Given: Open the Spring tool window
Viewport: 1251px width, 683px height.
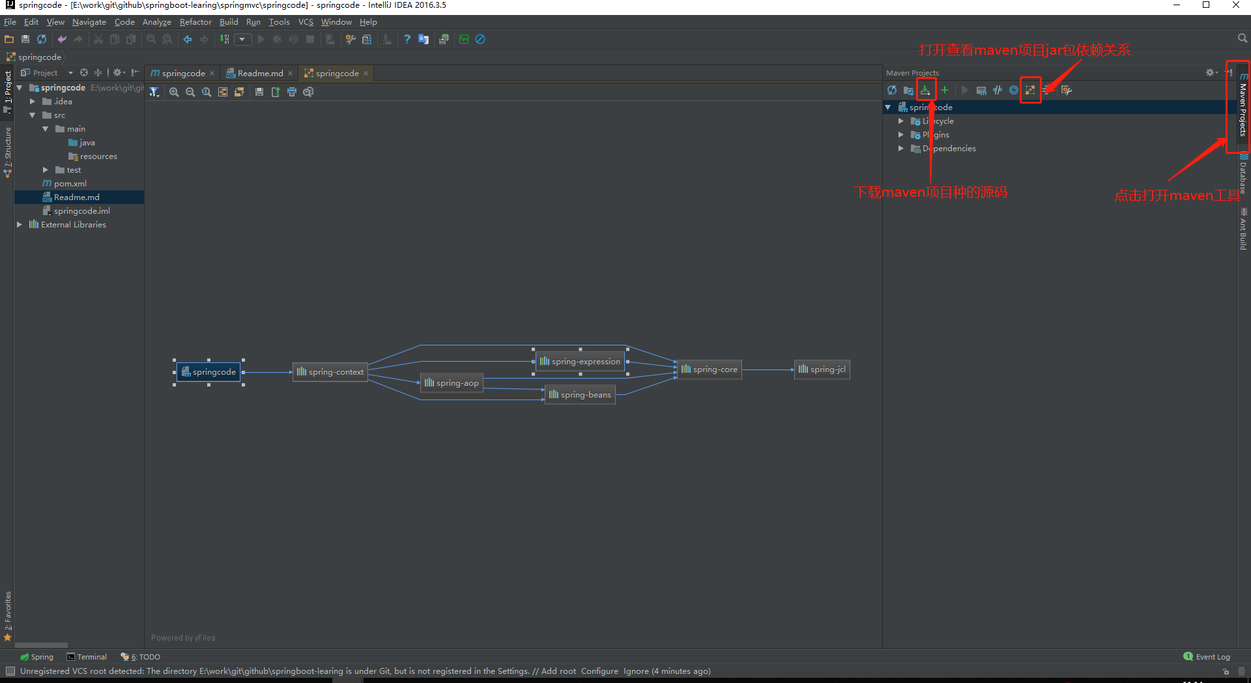Looking at the screenshot, I should click(x=37, y=657).
